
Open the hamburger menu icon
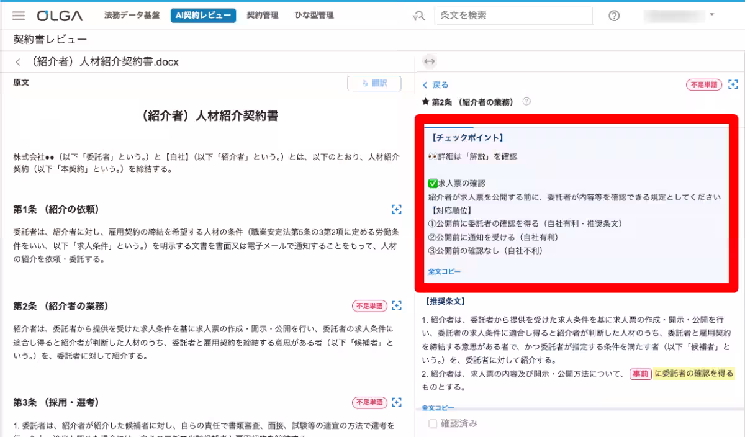(x=19, y=16)
